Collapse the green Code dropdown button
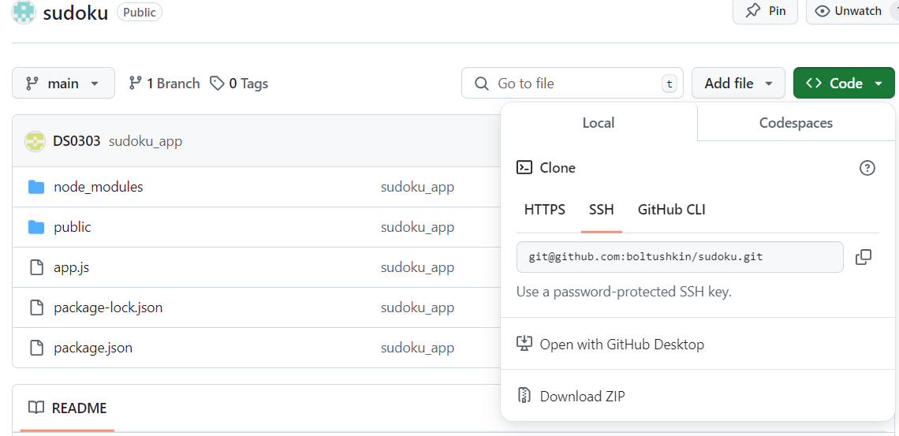899x436 pixels. coord(844,84)
